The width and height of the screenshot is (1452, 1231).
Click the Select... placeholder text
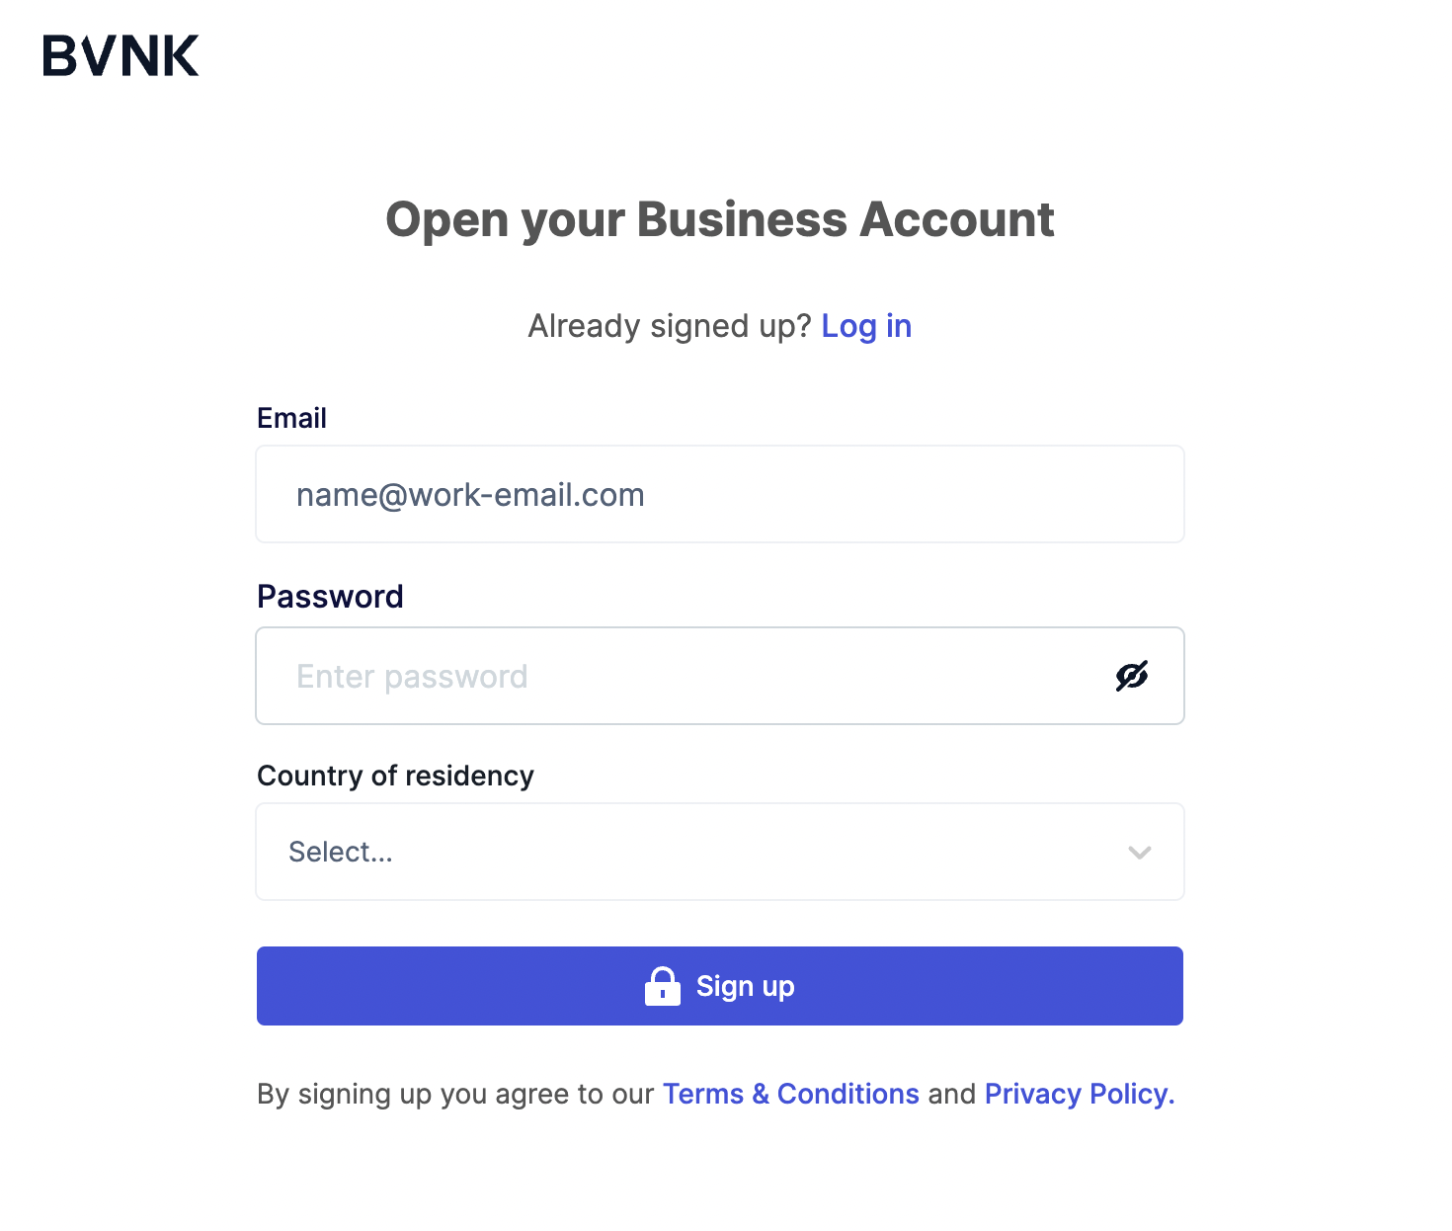[341, 852]
